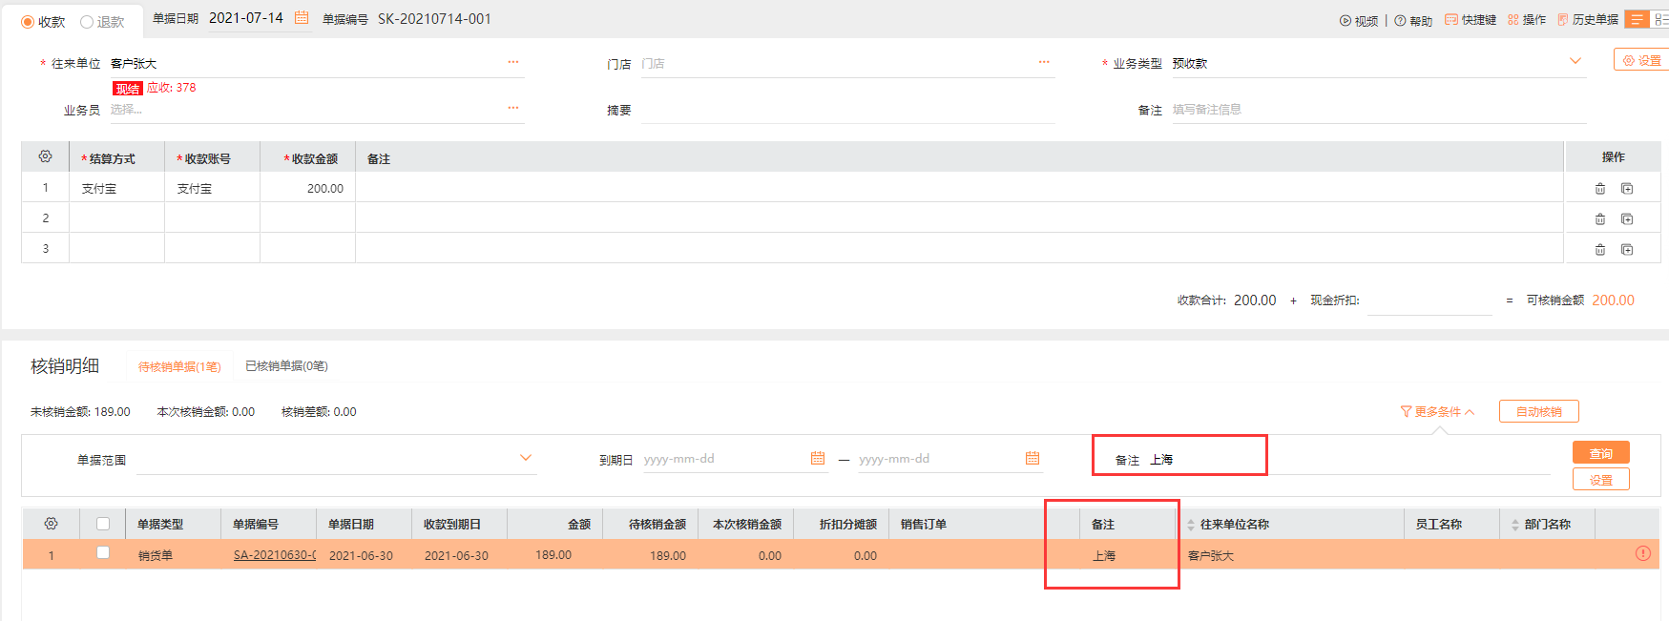Click the gear icon in 核销明细 table header

(52, 524)
